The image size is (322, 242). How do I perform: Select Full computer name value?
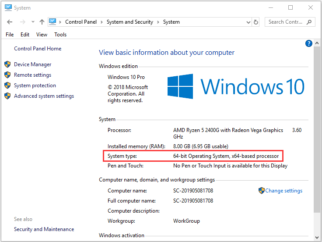click(193, 201)
